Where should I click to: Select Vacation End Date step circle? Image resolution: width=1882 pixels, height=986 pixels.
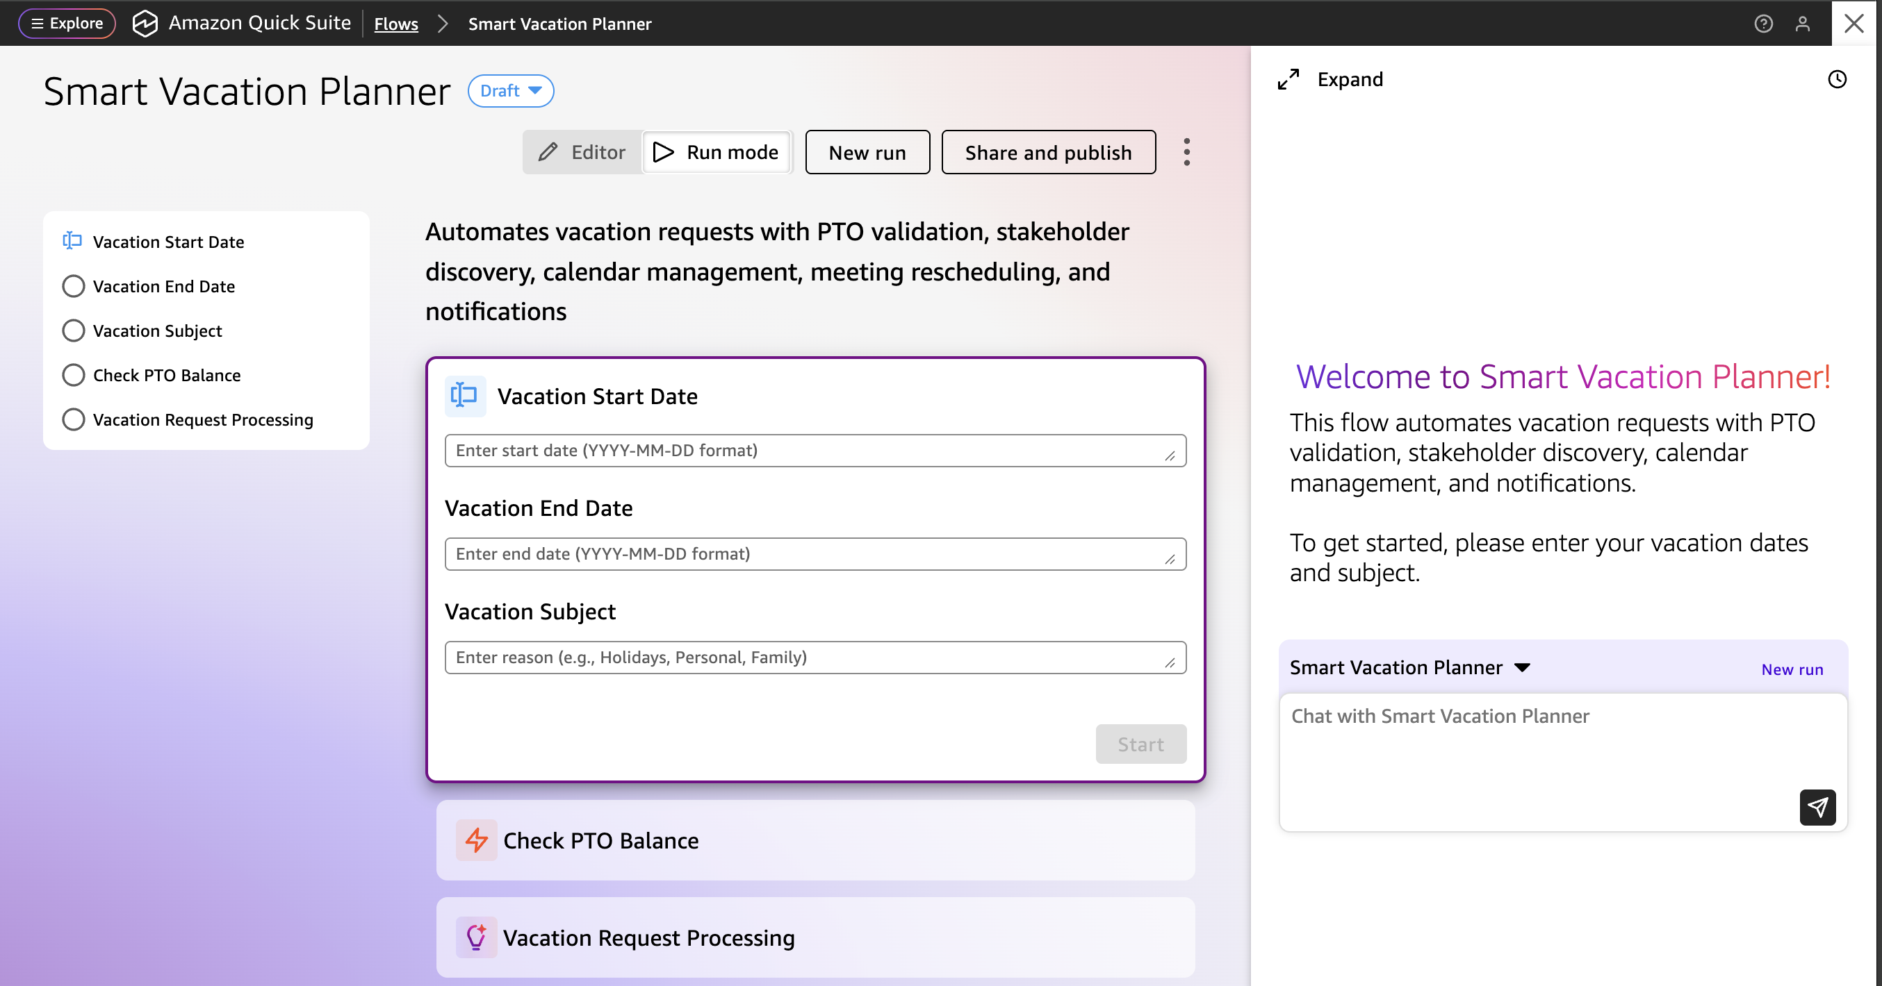73,286
